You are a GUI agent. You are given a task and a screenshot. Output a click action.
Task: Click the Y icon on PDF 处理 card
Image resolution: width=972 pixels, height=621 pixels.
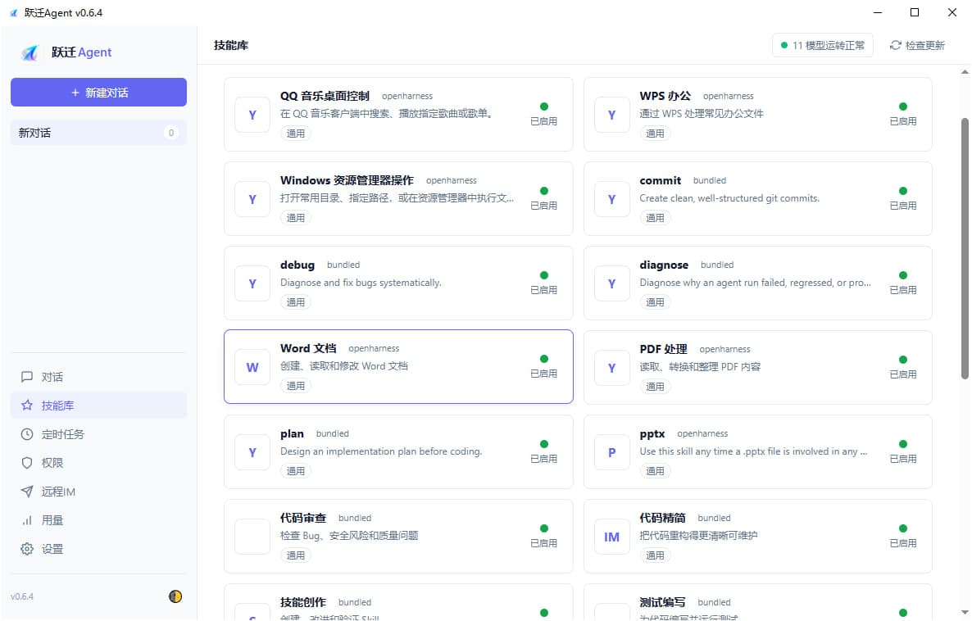point(612,368)
